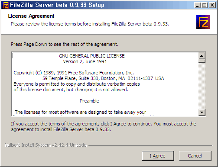Click the 59 Temple Place address line
Viewport: 218px width, 167px height.
pyautogui.click(x=103, y=78)
